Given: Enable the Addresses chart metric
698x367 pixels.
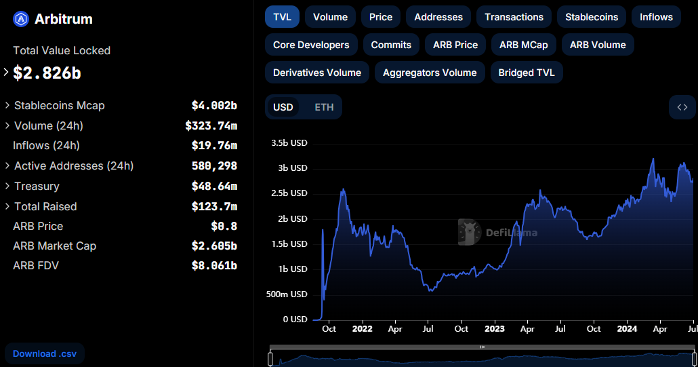Looking at the screenshot, I should pos(438,17).
